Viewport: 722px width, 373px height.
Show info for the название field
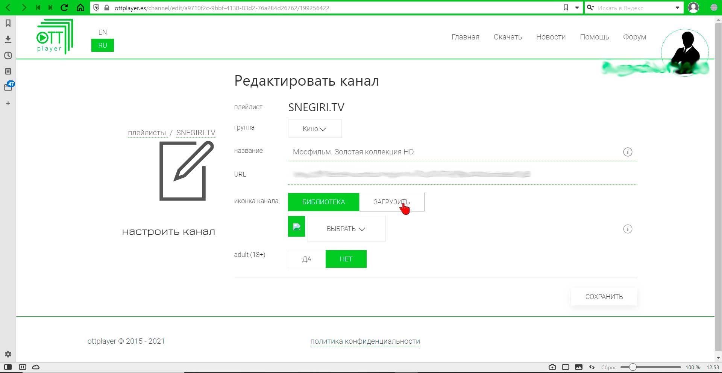628,152
